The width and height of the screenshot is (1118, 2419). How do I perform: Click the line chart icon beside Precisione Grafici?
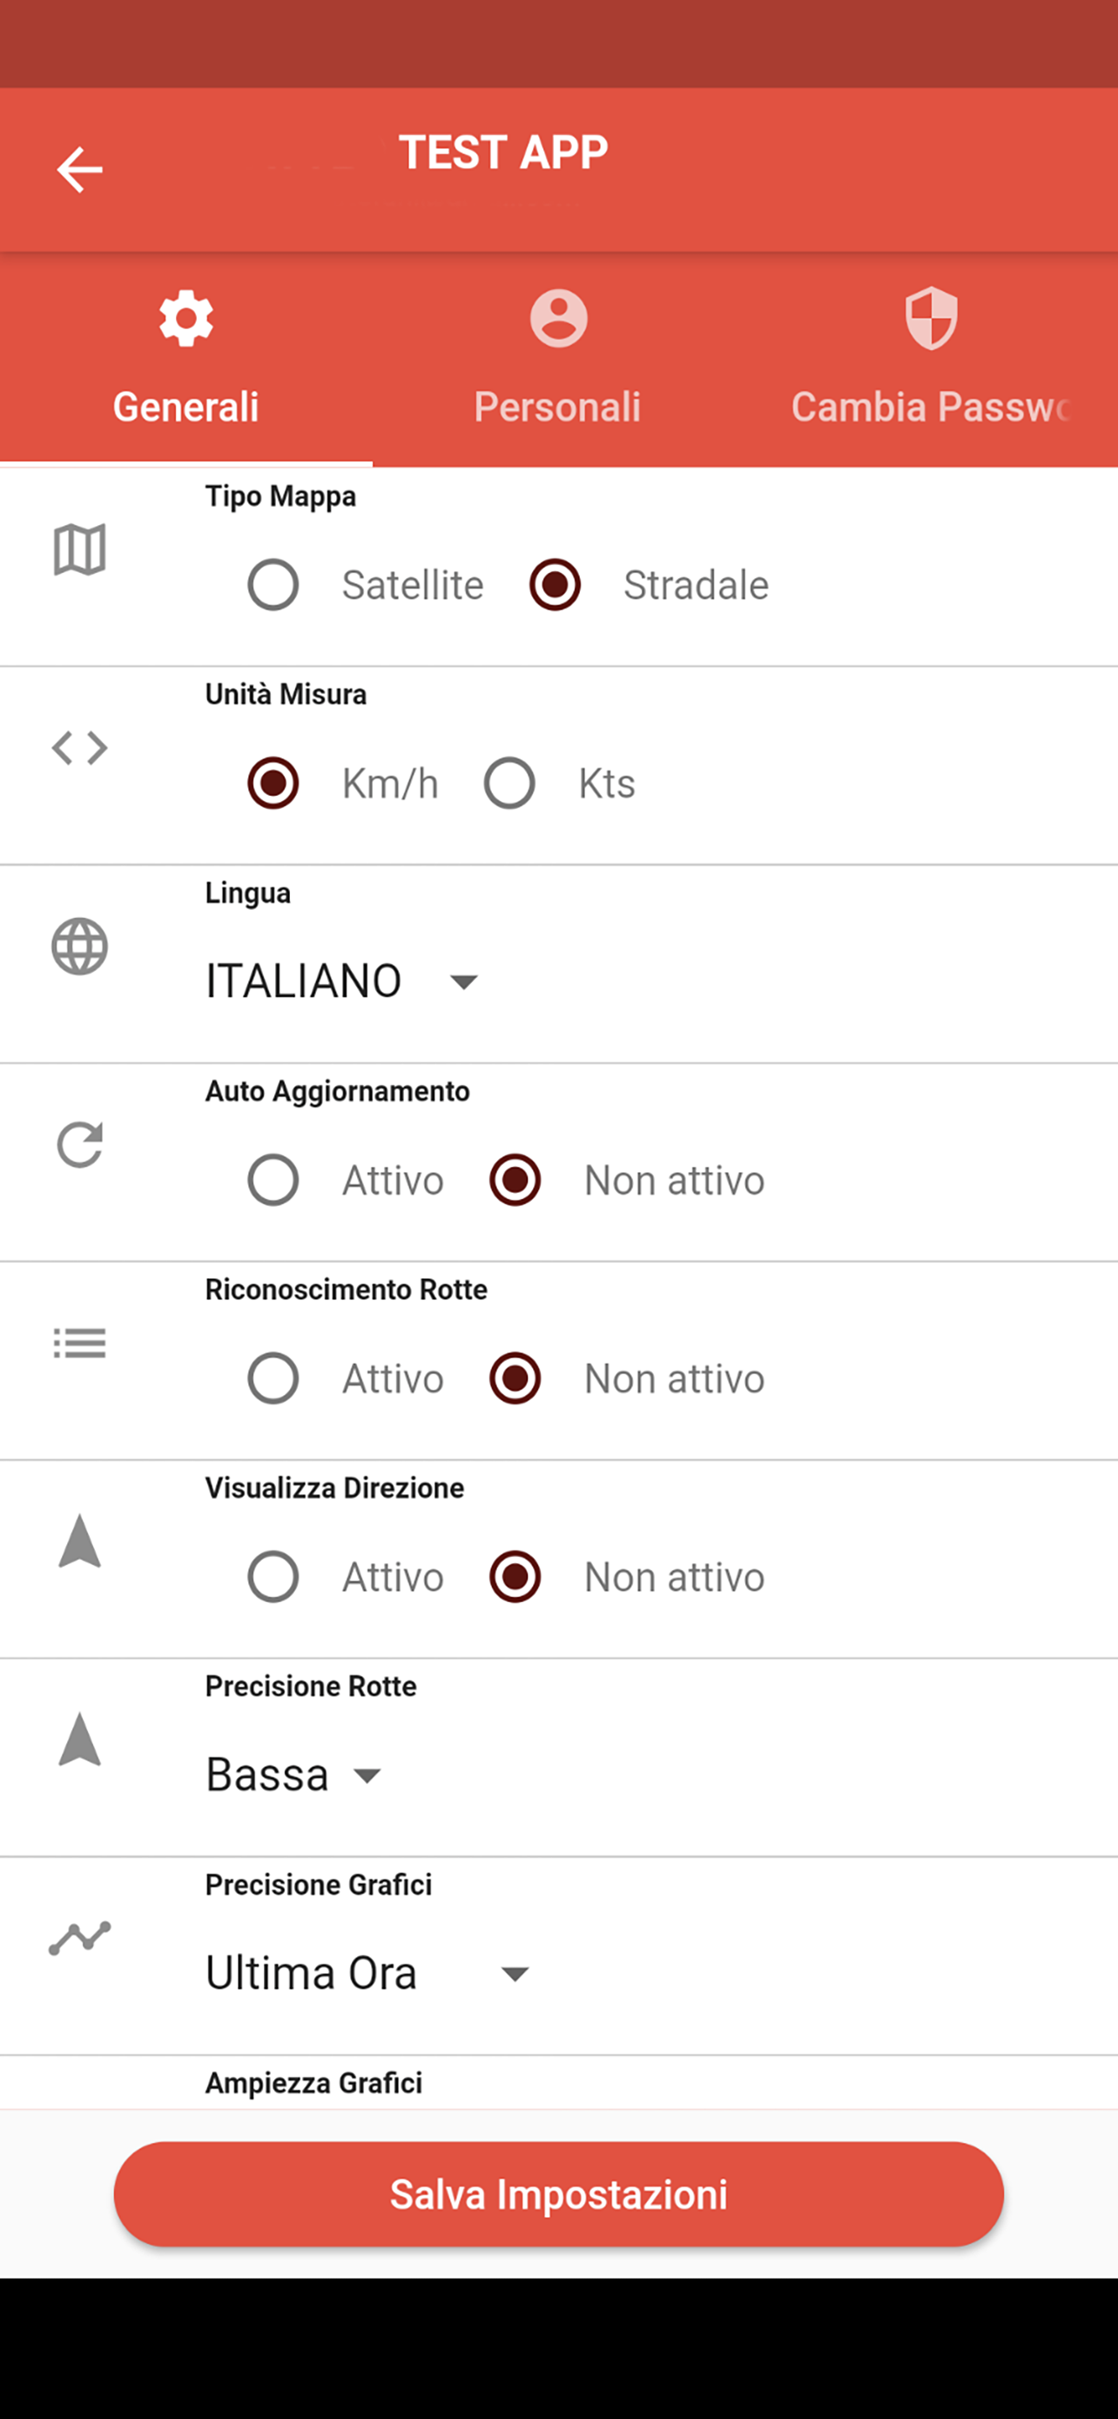click(80, 1938)
